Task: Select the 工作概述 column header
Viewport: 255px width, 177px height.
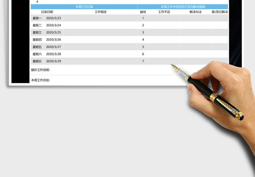Action: coord(100,12)
